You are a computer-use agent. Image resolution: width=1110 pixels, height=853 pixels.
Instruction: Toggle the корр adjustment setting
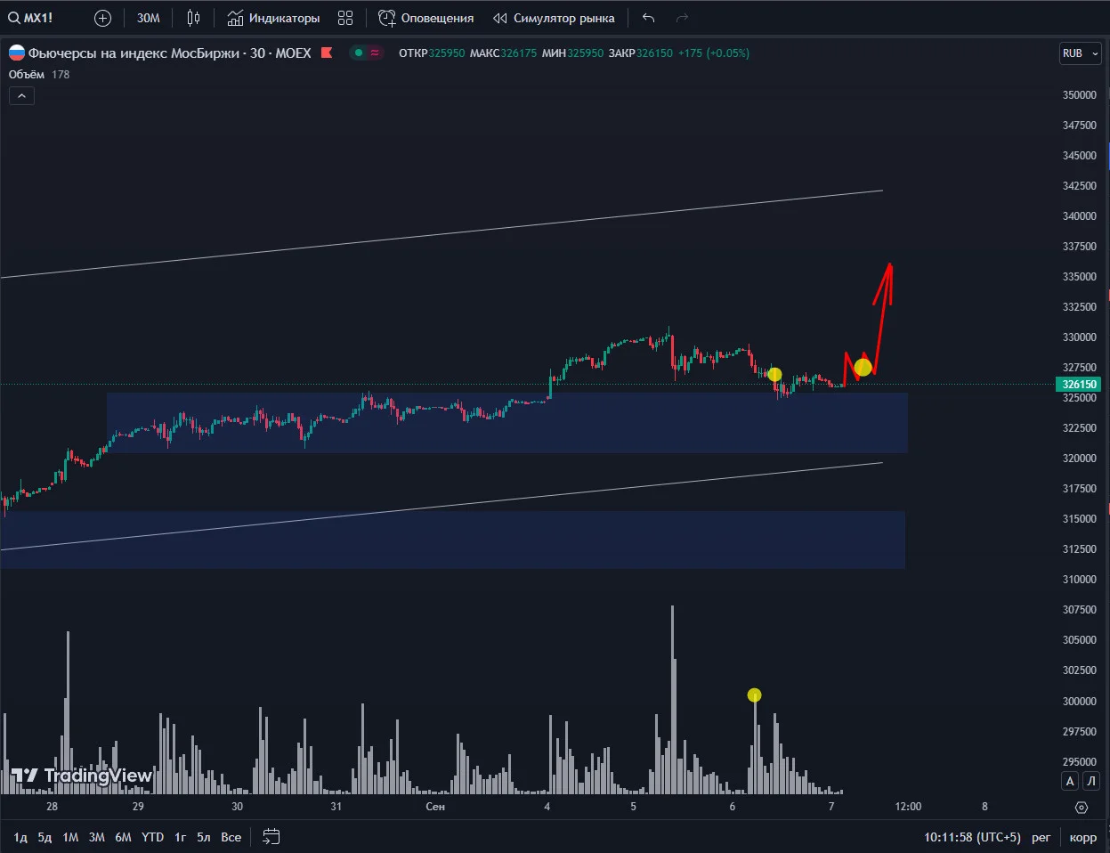point(1083,837)
